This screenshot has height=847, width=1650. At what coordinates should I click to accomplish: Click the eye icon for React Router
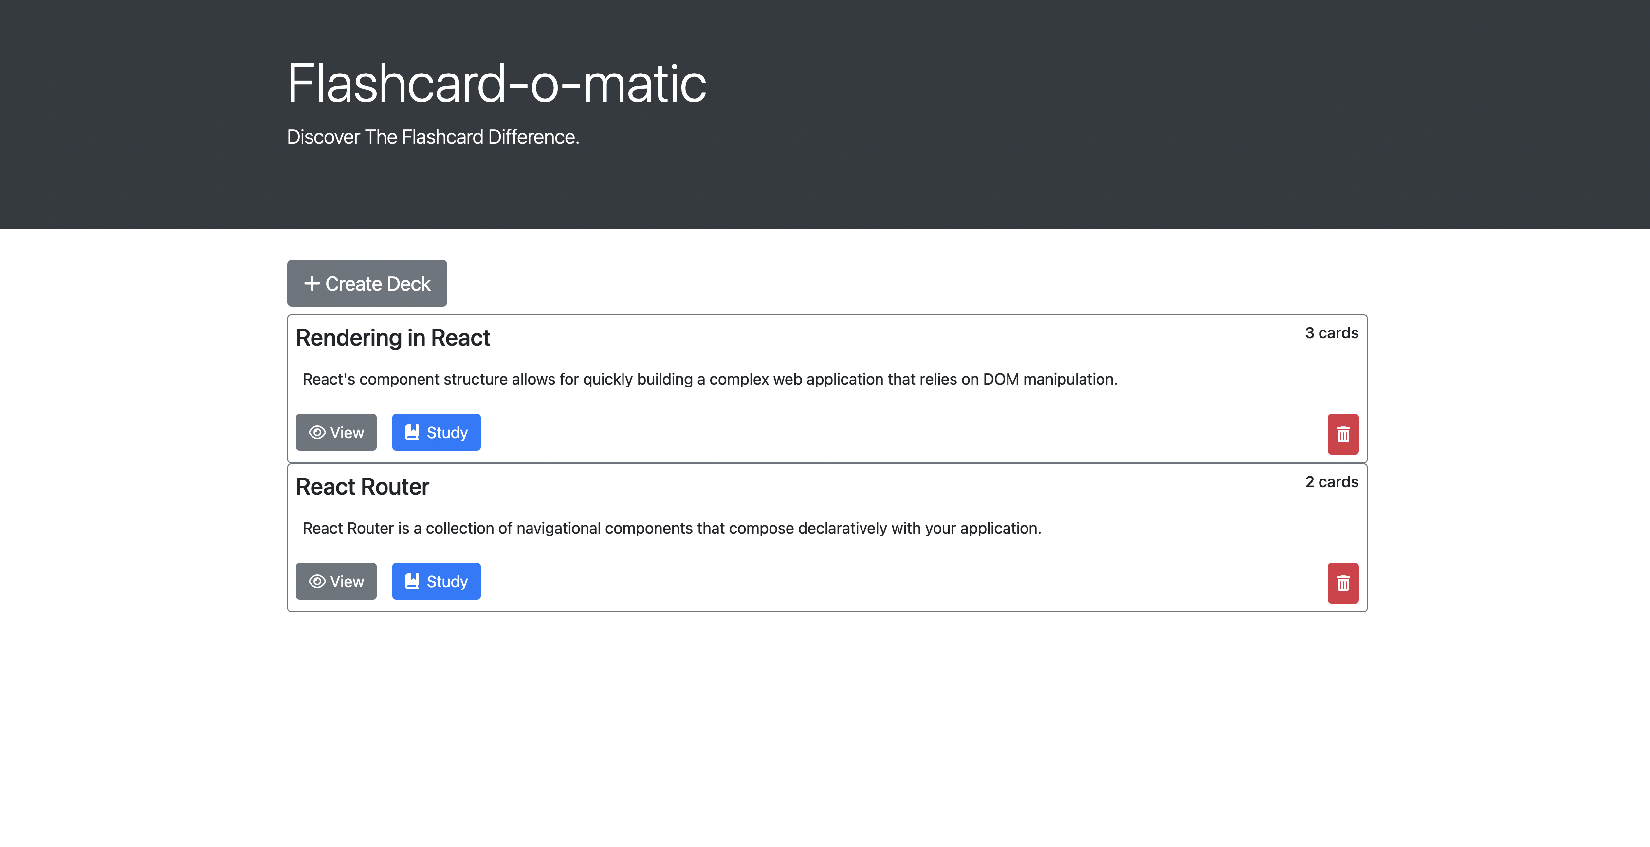[317, 581]
